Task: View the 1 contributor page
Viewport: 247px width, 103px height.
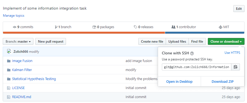Action: pos(184,27)
